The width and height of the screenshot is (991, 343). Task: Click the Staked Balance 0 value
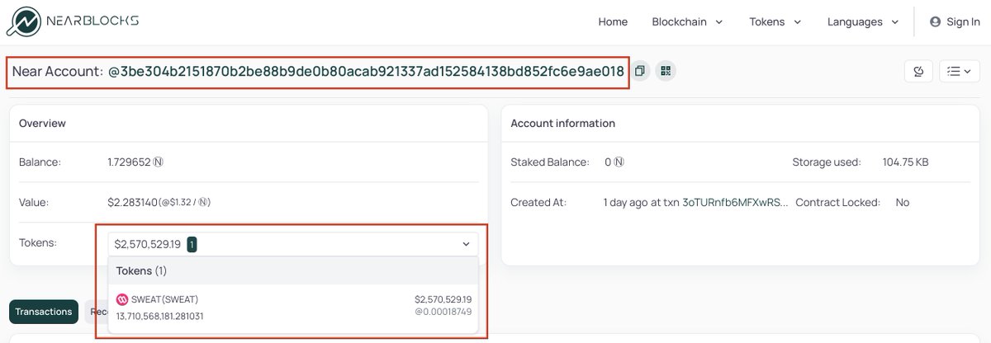[x=614, y=162]
